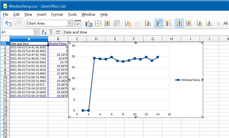Undo the last action
The width and height of the screenshot is (229, 138).
coord(9,23)
